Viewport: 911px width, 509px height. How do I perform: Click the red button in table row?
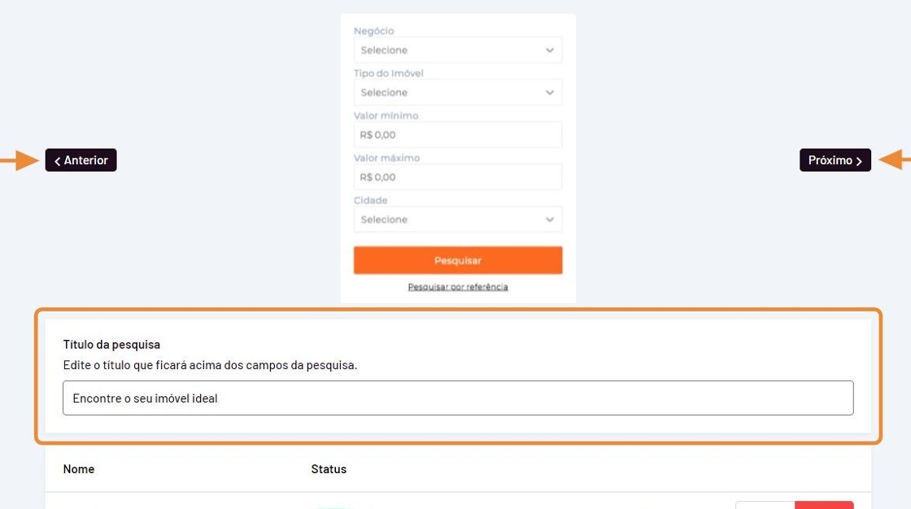[x=824, y=505]
